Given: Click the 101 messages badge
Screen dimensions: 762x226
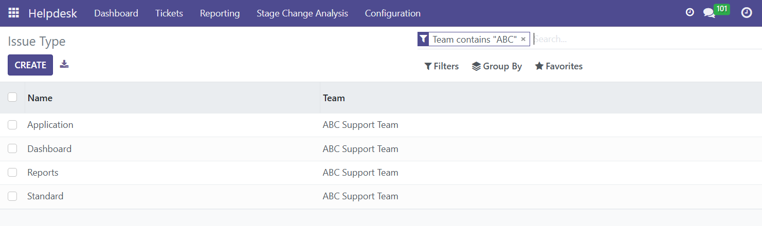Looking at the screenshot, I should (722, 9).
